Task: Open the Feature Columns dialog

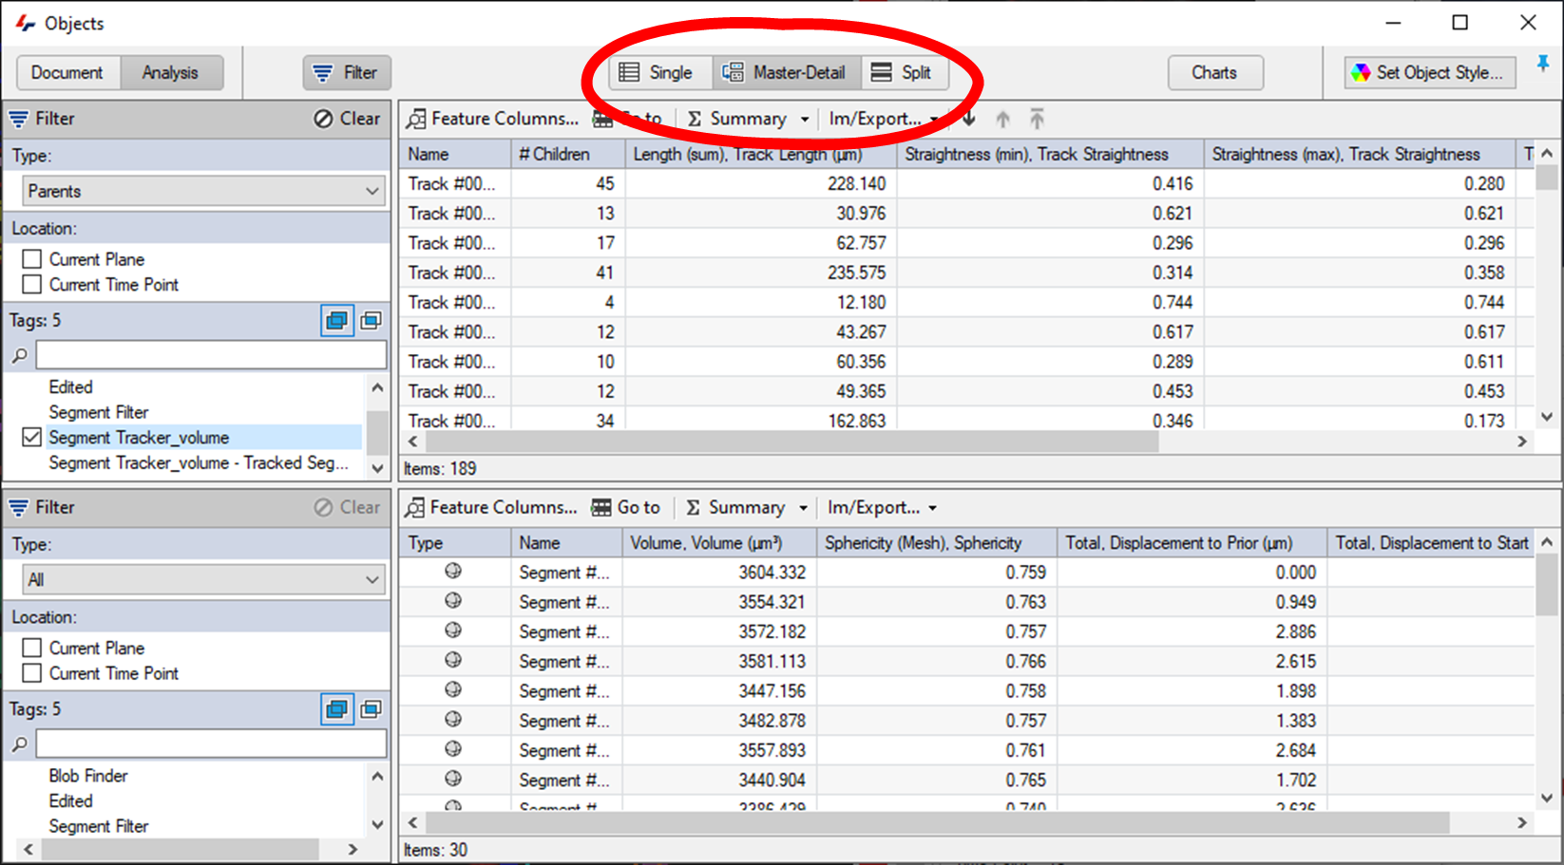Action: [x=493, y=119]
